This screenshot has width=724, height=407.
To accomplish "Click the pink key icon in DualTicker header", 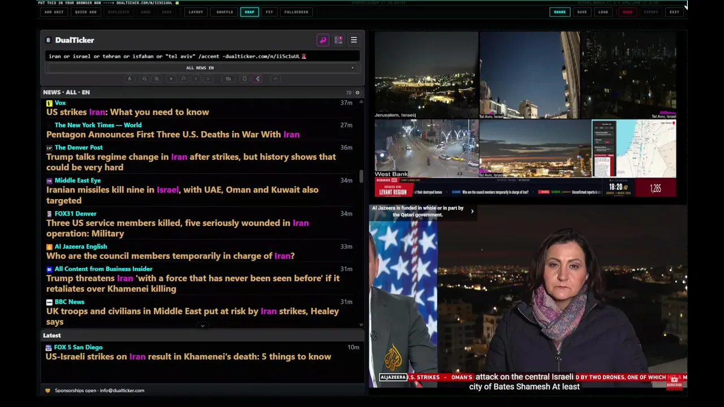I will coord(323,40).
